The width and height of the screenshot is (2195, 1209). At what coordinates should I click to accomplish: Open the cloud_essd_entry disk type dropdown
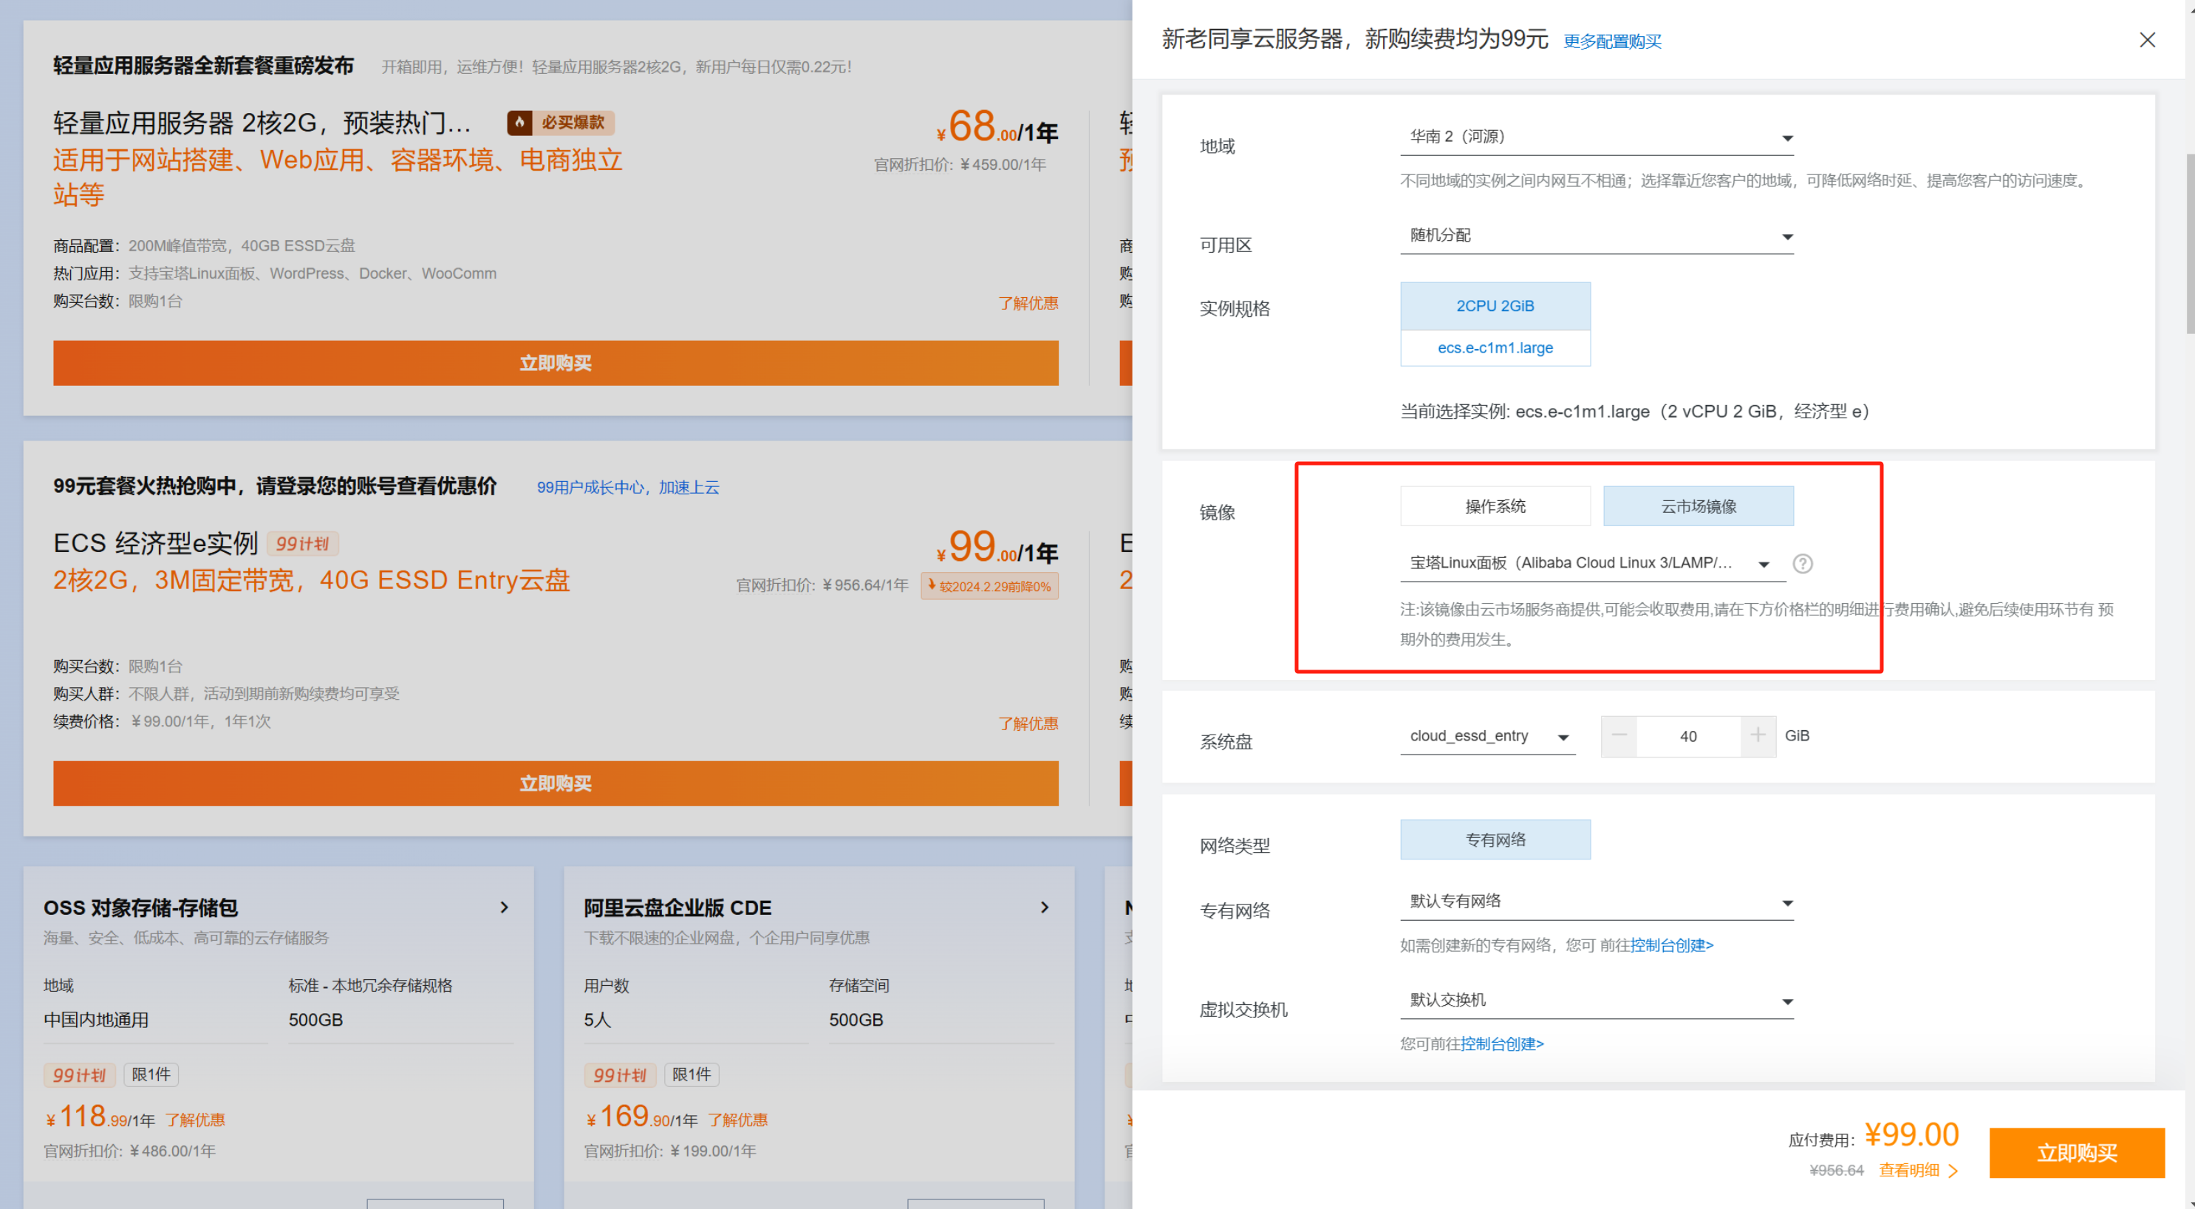click(x=1488, y=737)
